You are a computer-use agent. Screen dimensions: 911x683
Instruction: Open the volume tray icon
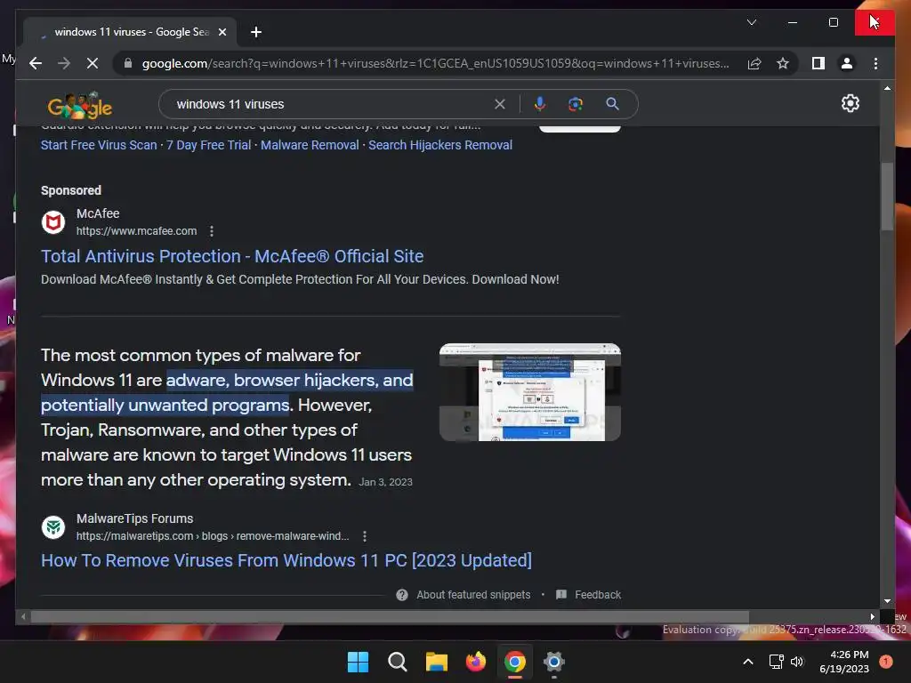797,662
